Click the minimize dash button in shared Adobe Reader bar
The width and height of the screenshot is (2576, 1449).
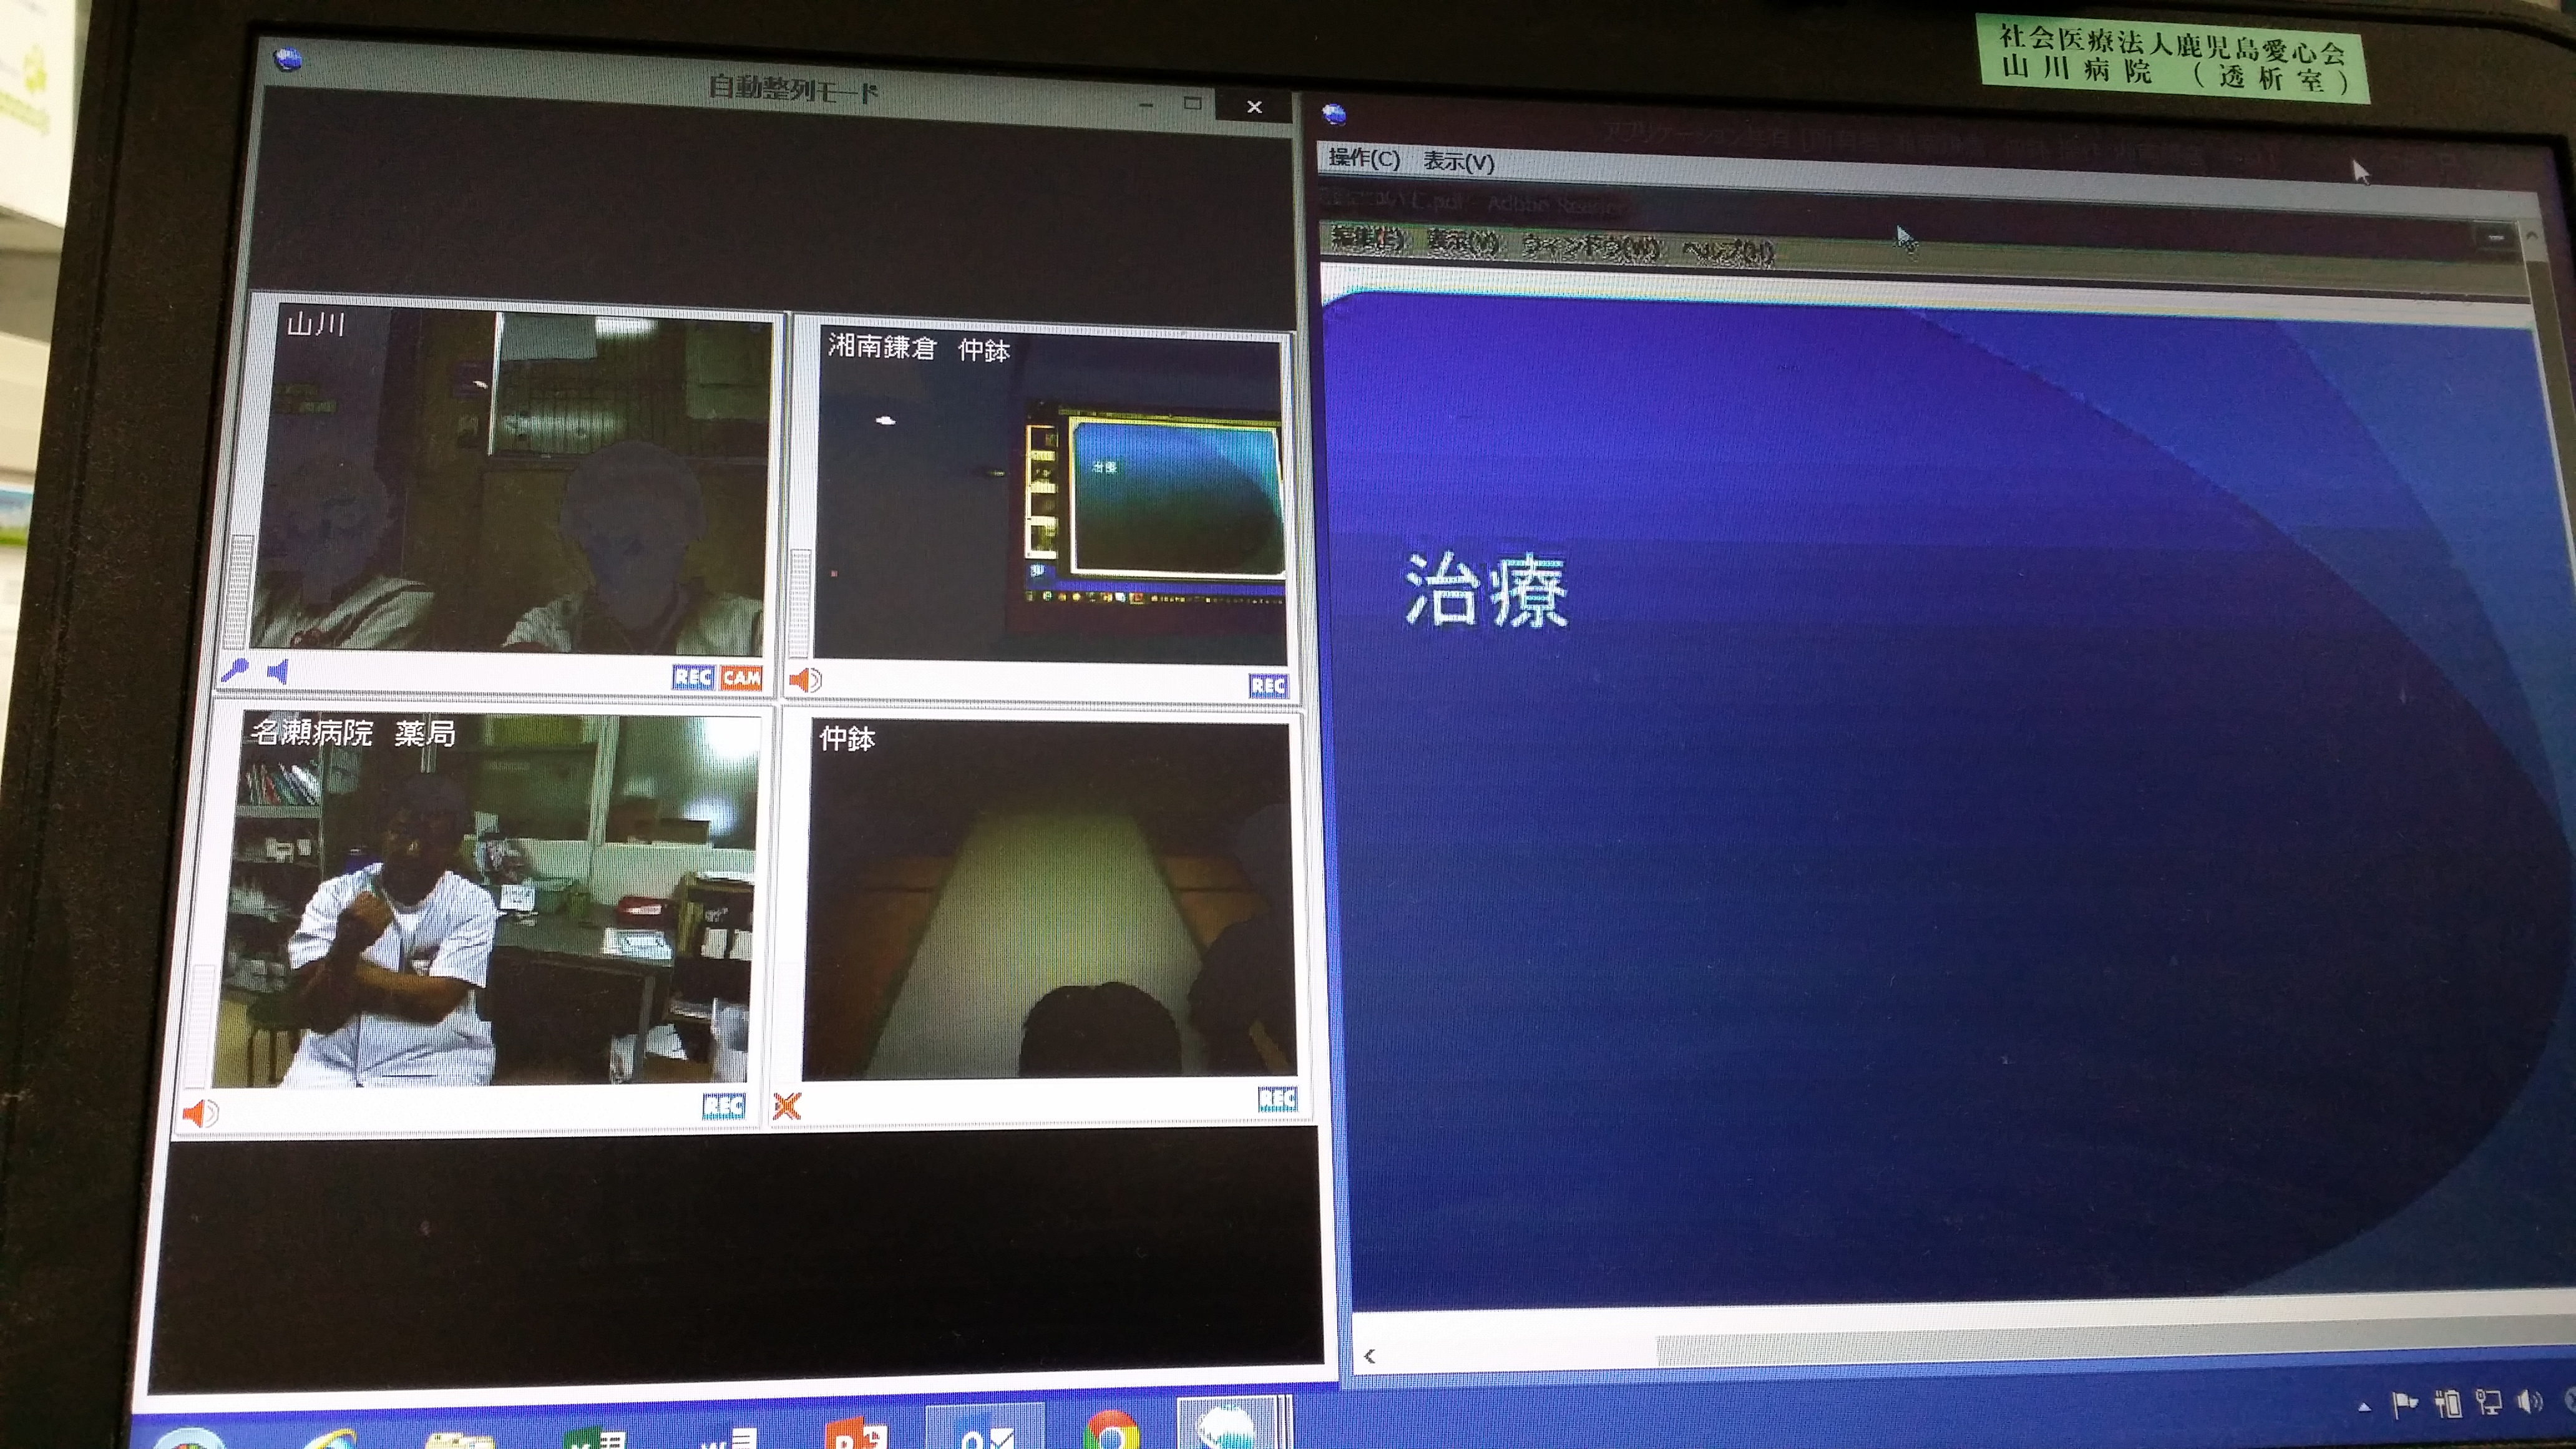click(x=2495, y=237)
